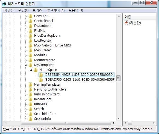Open the 보기(V) menu
This screenshot has width=159, height=134.
(38, 10)
